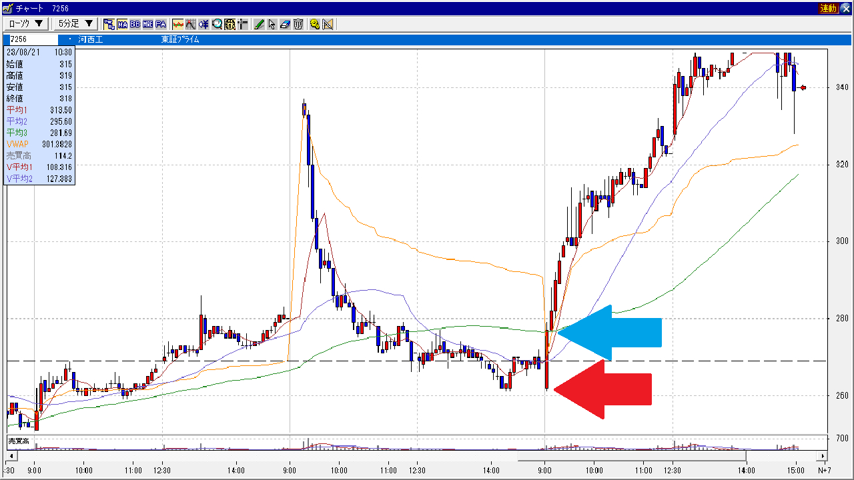
Task: Click the N+7 label on time axis
Action: [823, 471]
